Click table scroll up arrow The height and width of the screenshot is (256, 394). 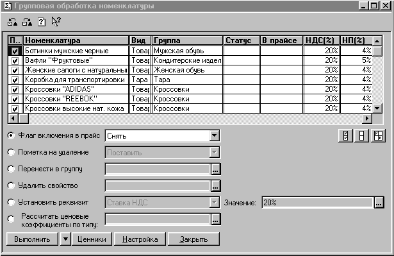click(x=377, y=41)
